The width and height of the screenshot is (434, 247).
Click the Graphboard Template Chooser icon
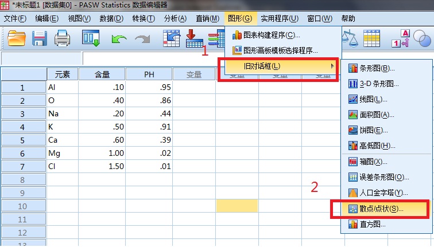pyautogui.click(x=237, y=50)
